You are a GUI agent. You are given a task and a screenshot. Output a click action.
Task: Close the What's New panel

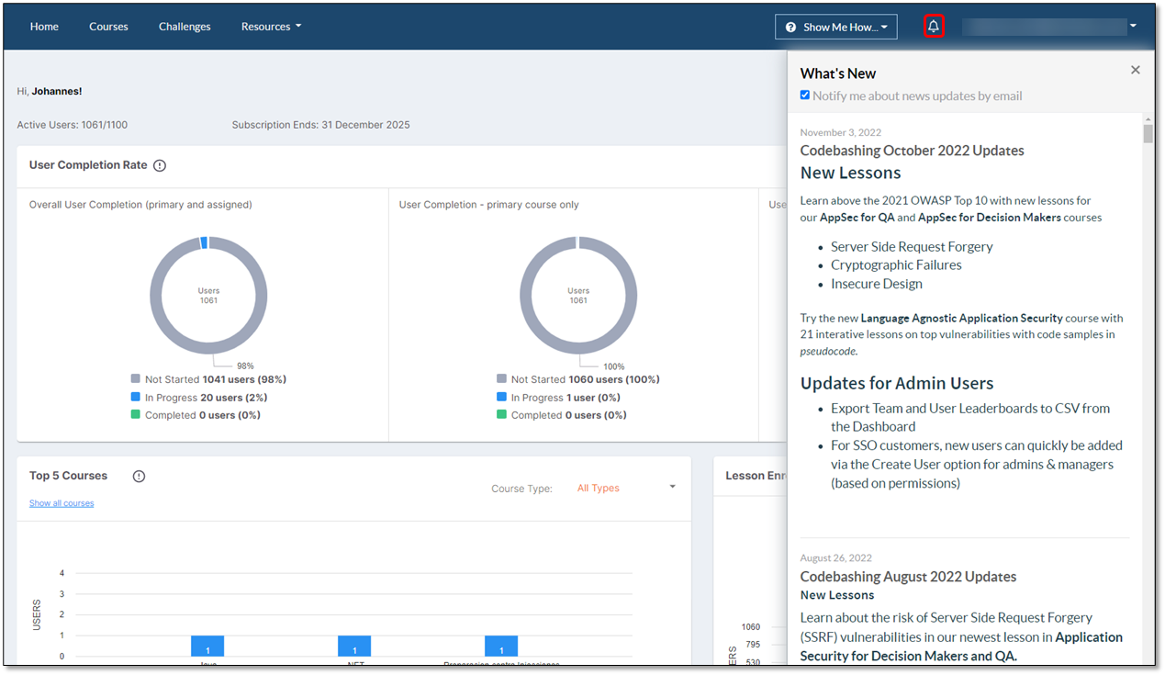1136,70
